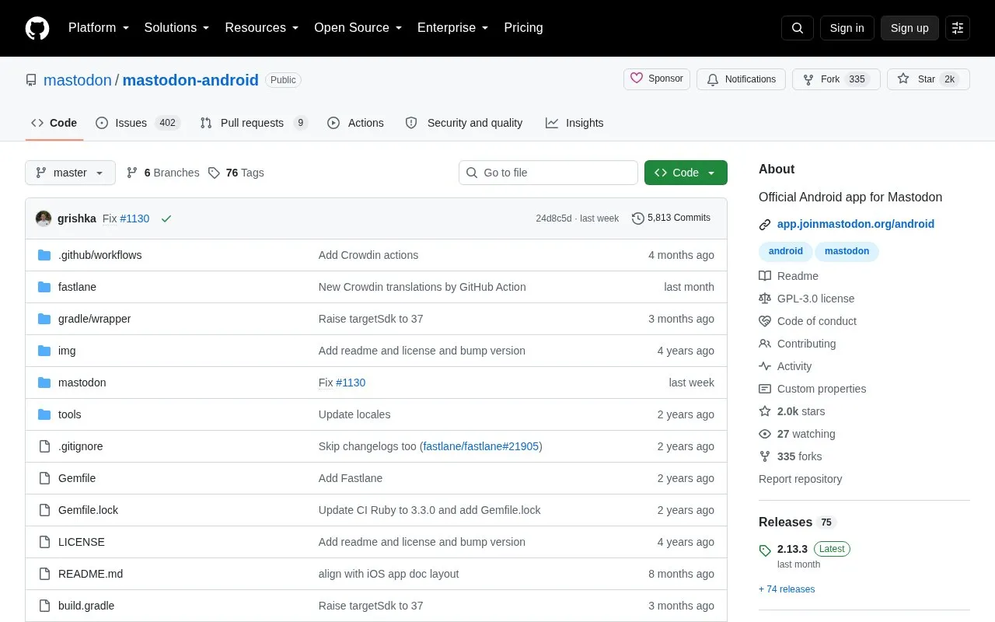
Task: Select the mastodon topic tag
Action: (847, 251)
